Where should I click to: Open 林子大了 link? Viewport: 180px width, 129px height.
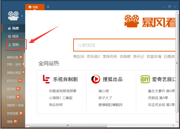(x=105, y=98)
